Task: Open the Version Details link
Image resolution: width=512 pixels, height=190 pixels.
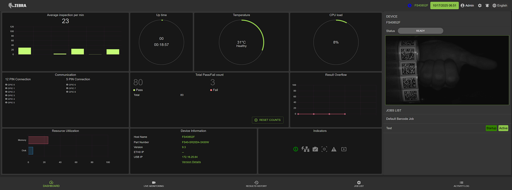Action: 191,162
